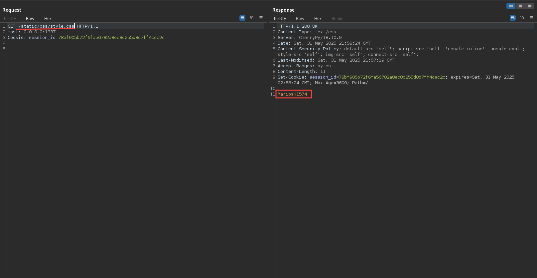Open Response panel options menu
Screen dimensions: 537x278
point(531,18)
